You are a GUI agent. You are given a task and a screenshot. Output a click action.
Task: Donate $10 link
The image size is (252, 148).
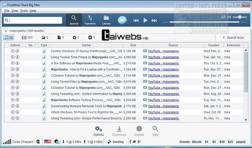222,142
